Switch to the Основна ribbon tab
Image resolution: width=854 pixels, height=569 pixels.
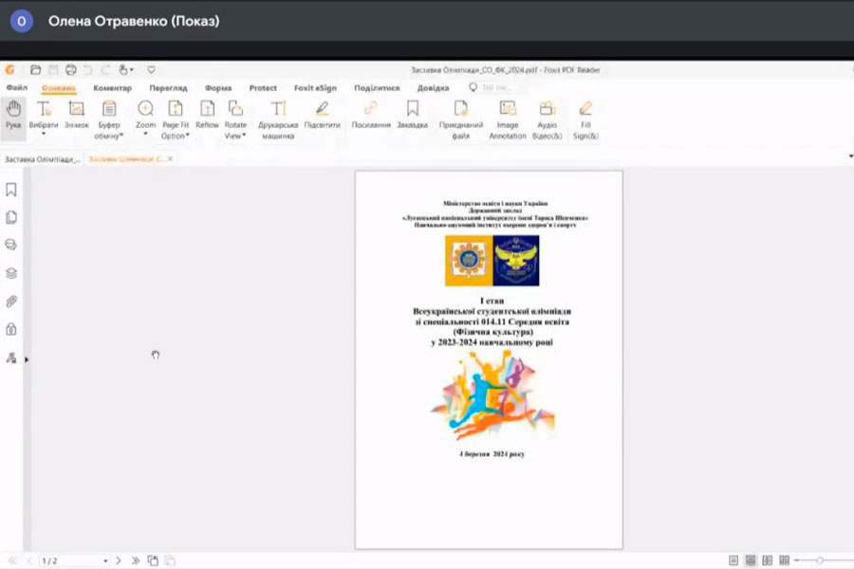click(59, 88)
